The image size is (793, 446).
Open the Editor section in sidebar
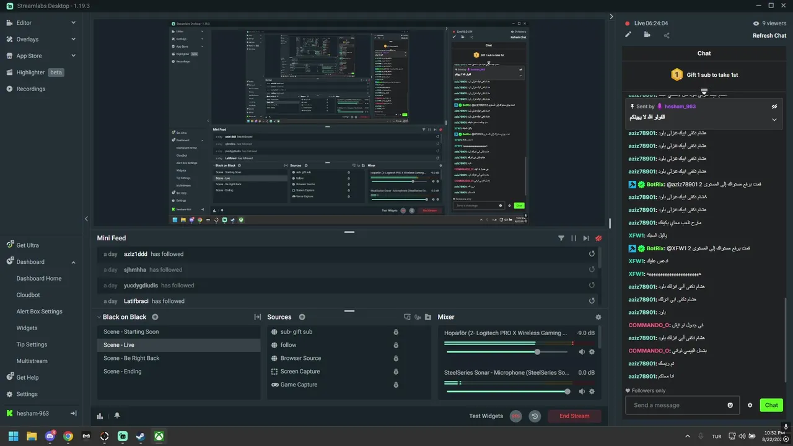coord(24,23)
